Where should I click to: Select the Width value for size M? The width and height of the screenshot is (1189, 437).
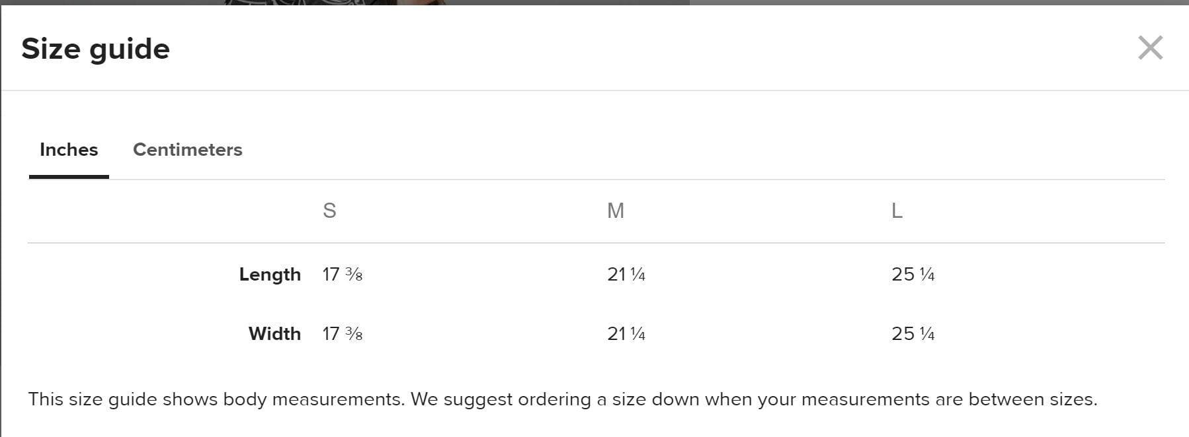626,333
